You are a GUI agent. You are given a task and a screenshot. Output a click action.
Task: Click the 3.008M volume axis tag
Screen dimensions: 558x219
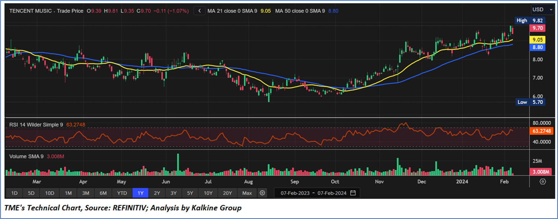click(x=540, y=172)
